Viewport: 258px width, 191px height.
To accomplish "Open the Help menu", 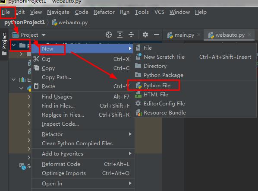I will (201, 12).
